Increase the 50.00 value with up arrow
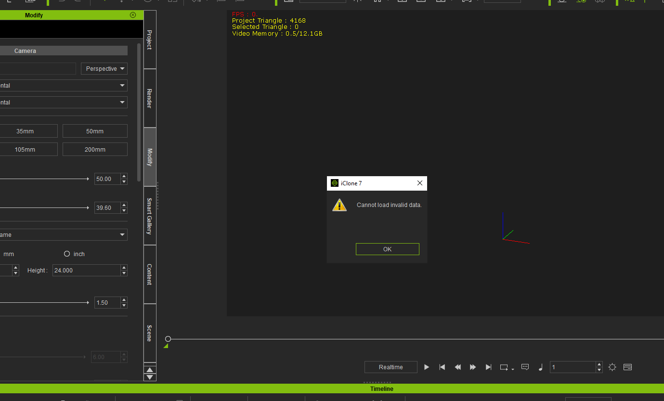Image resolution: width=664 pixels, height=401 pixels. (x=124, y=176)
